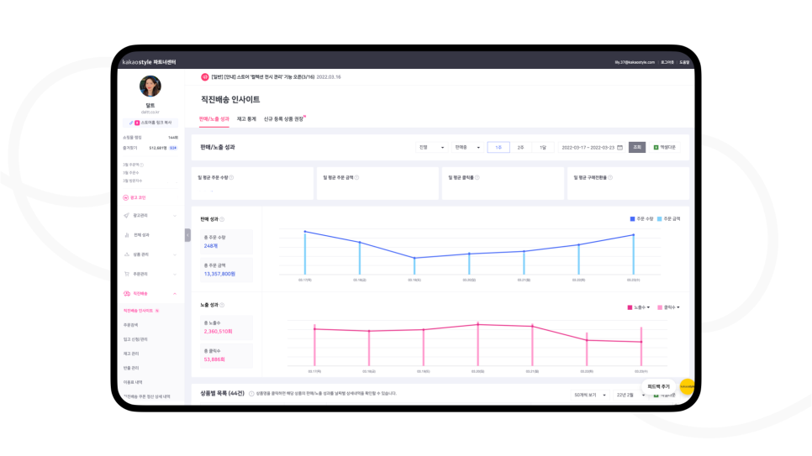Click the store link chain icon
Image resolution: width=812 pixels, height=456 pixels.
click(x=131, y=123)
